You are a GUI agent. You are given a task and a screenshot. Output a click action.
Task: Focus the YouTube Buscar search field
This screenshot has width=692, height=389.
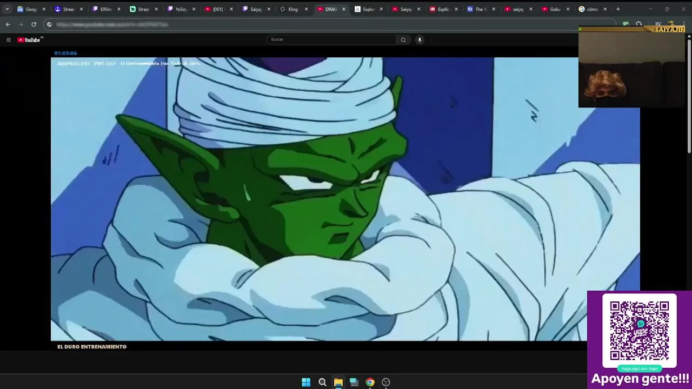(x=331, y=39)
